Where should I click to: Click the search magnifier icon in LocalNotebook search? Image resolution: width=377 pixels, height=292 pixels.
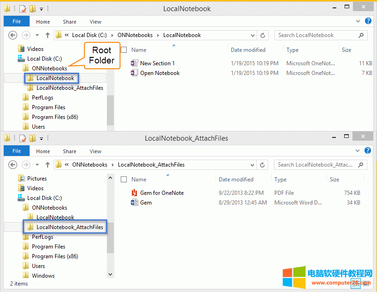(x=361, y=35)
